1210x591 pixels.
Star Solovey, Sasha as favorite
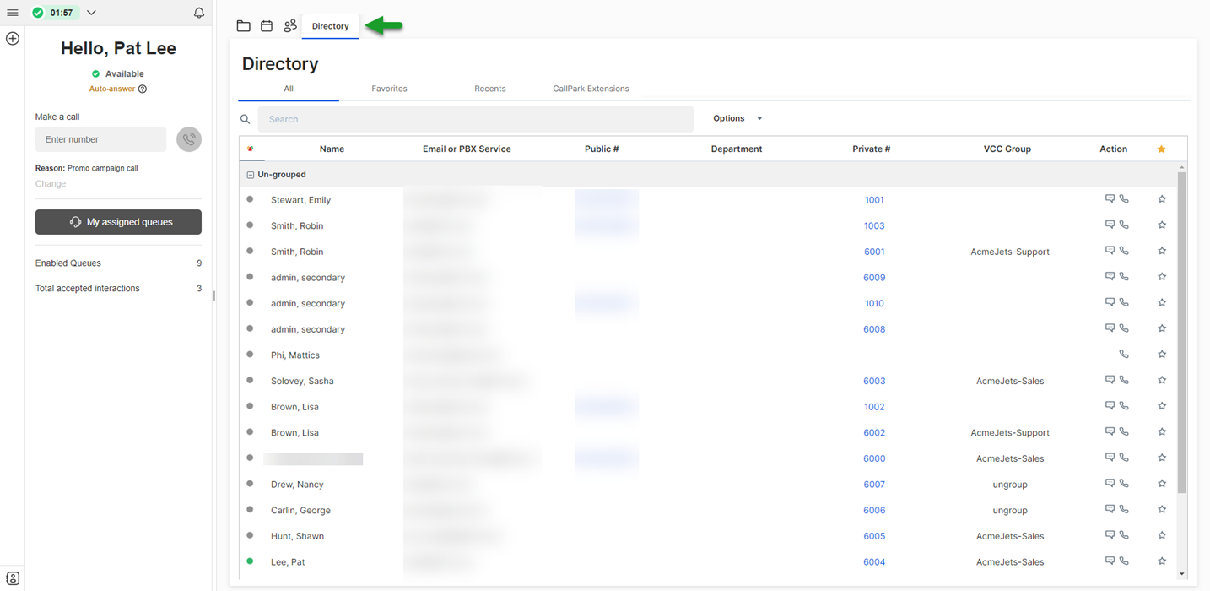pyautogui.click(x=1162, y=380)
